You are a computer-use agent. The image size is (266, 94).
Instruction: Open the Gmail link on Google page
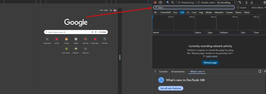[x=102, y=10]
